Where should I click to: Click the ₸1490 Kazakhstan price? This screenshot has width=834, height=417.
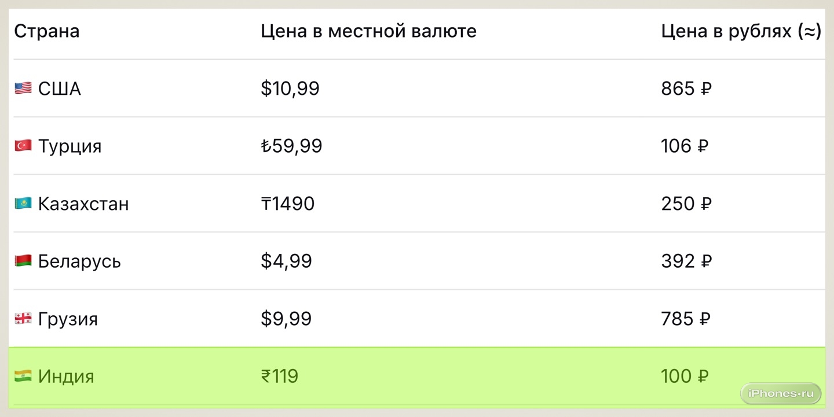tap(288, 204)
